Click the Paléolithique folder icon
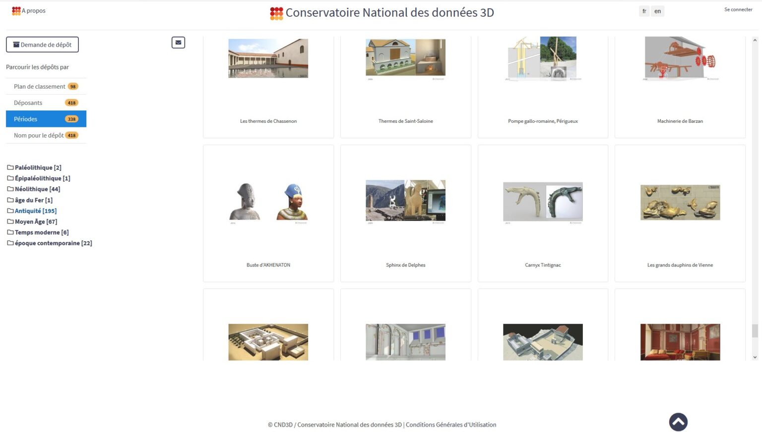This screenshot has width=762, height=432. pos(10,167)
